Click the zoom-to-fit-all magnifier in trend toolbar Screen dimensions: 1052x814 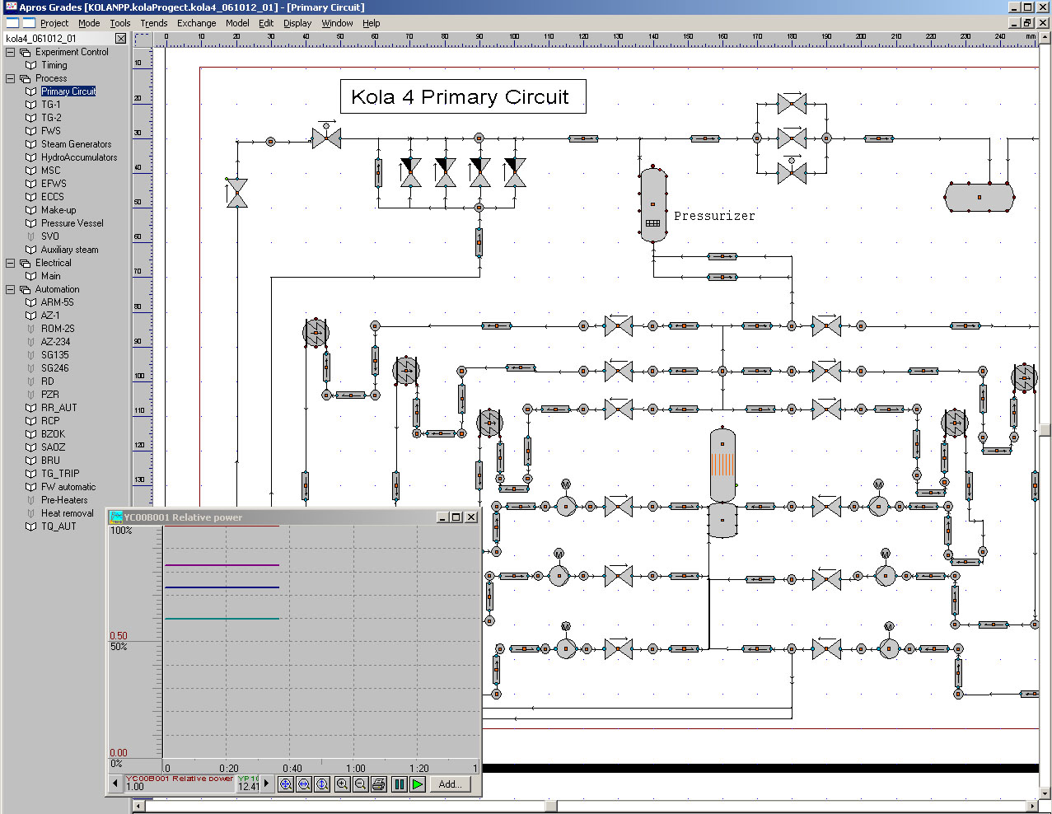tap(286, 784)
